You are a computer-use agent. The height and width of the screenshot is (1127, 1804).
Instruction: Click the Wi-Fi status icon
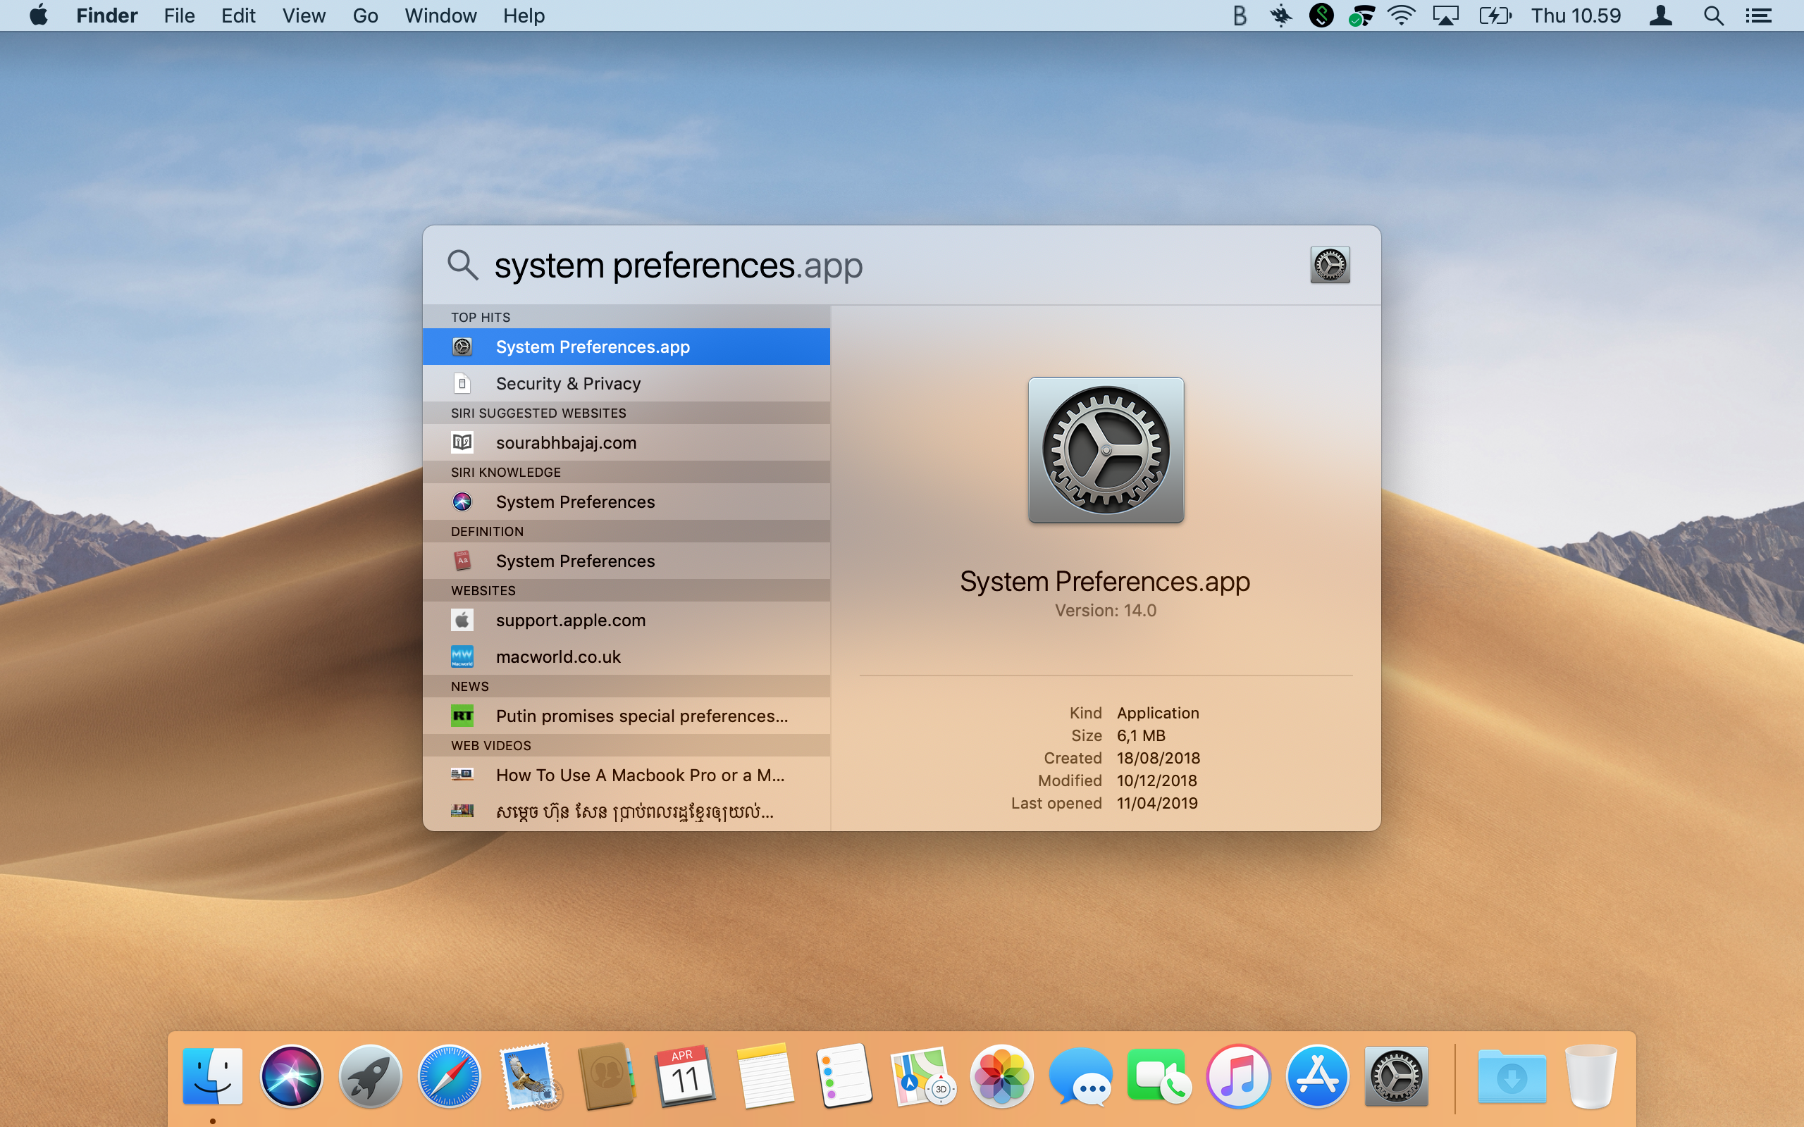[1402, 15]
